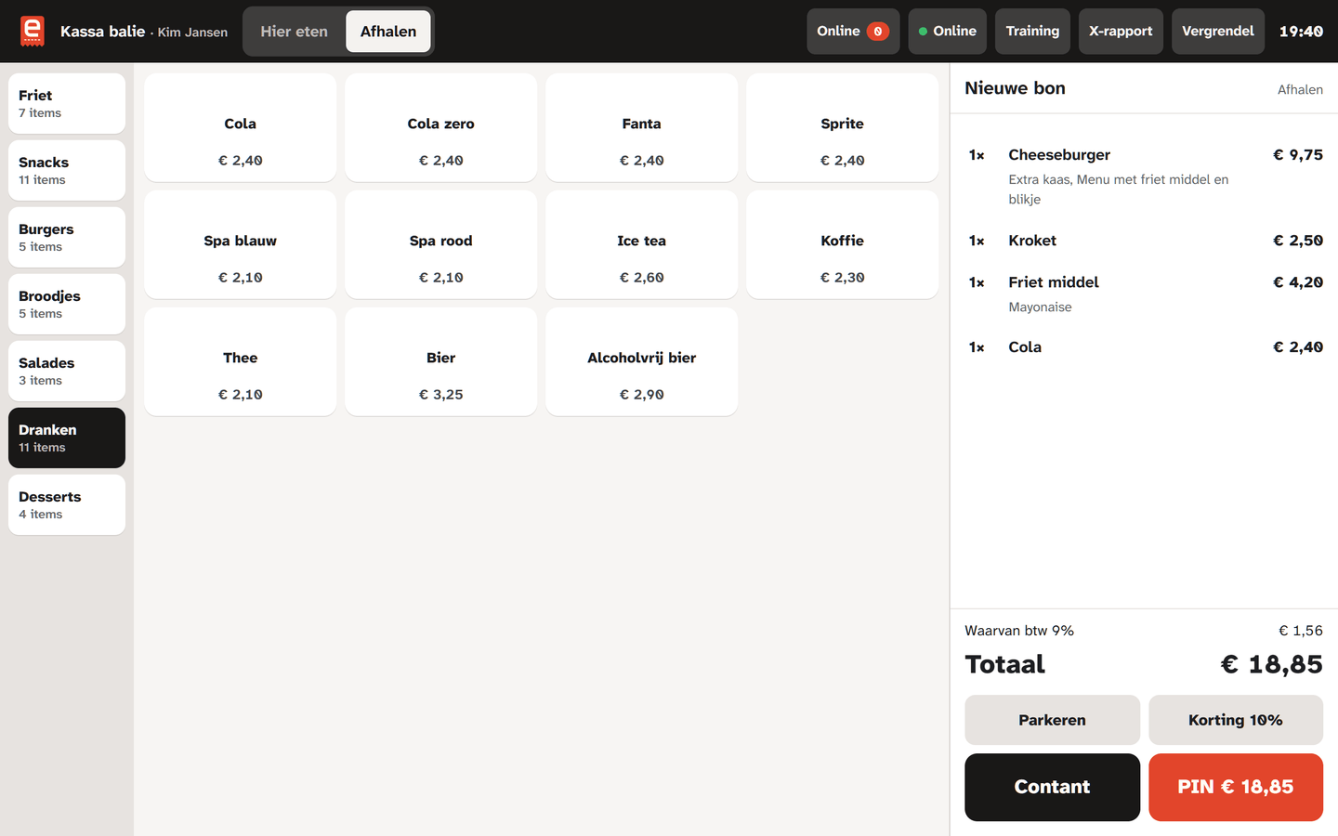Click the Afhalen label on the receipt
This screenshot has height=836, width=1338.
[x=1300, y=89]
